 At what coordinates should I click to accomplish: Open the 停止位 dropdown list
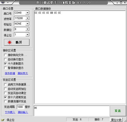(27, 35)
